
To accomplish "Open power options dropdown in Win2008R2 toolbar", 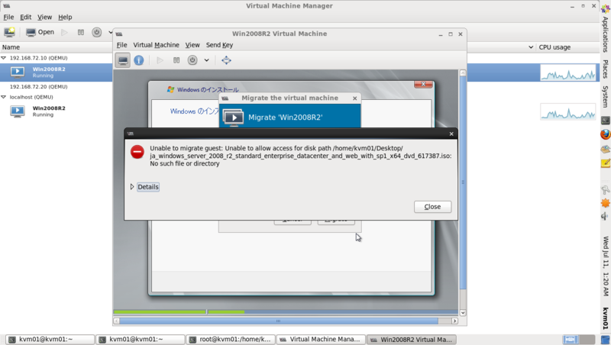I will pos(206,60).
